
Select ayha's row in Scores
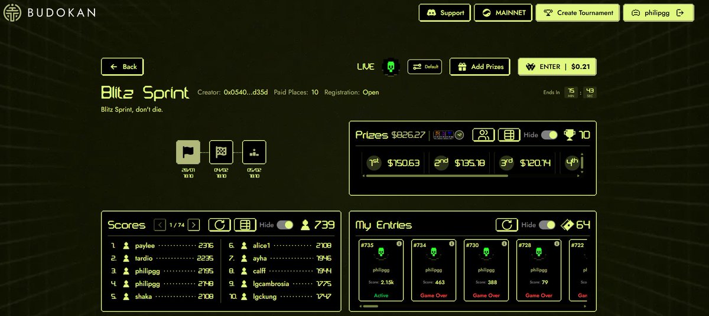pos(279,258)
